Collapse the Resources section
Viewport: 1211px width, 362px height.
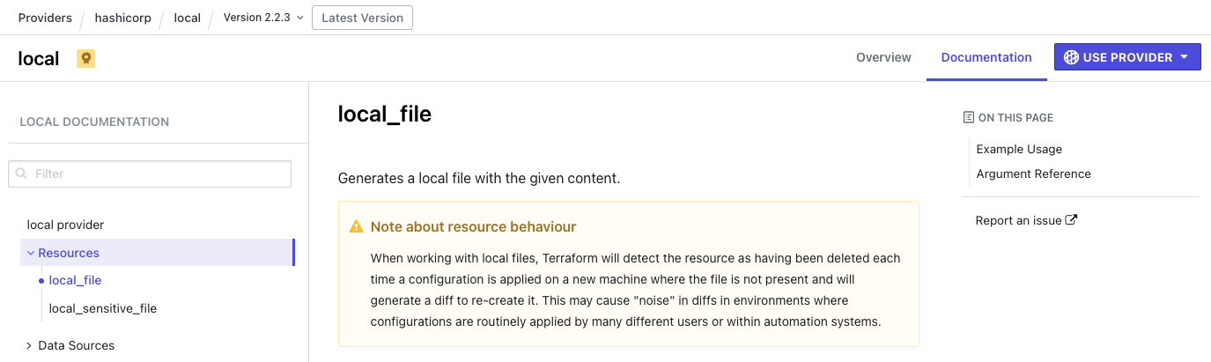point(157,253)
